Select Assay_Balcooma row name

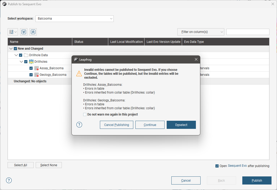[x=52, y=68]
